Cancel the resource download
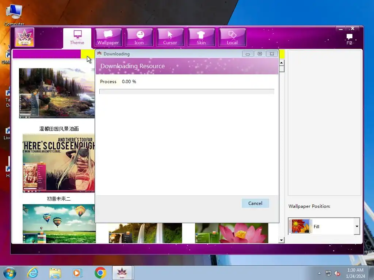 click(x=255, y=203)
